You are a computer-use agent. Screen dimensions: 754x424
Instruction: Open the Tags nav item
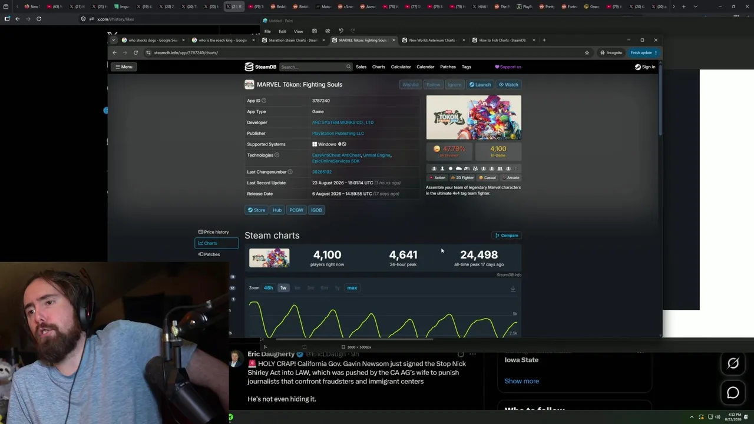click(467, 67)
